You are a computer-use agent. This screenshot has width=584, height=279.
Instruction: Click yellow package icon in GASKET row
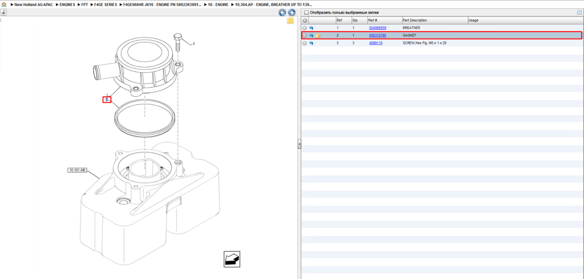click(318, 36)
